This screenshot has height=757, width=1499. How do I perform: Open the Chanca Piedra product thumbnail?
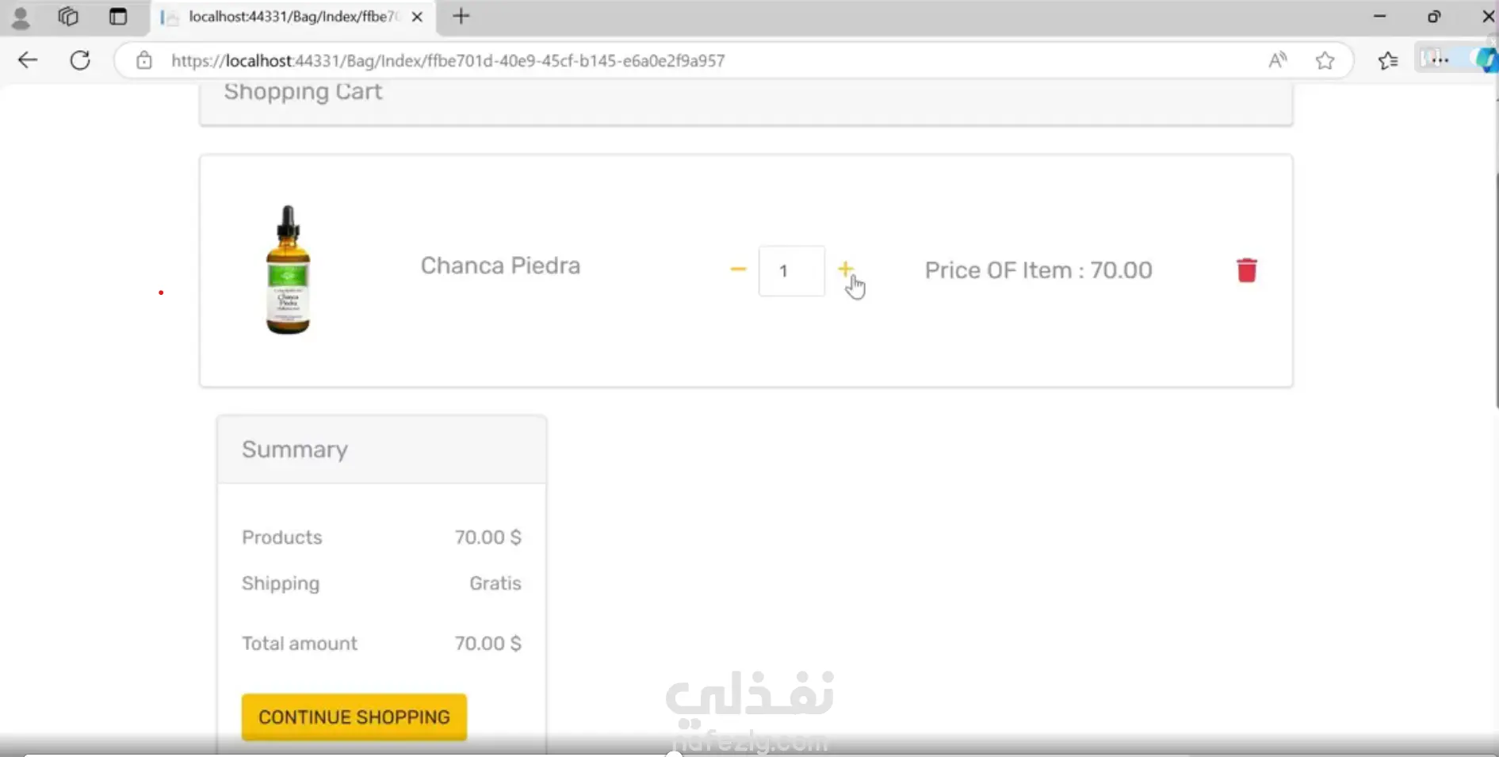[x=288, y=270]
